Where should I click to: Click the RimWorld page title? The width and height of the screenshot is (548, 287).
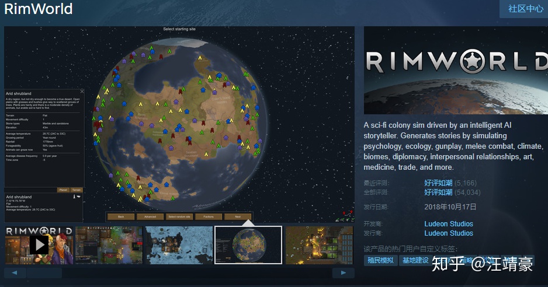click(x=39, y=9)
